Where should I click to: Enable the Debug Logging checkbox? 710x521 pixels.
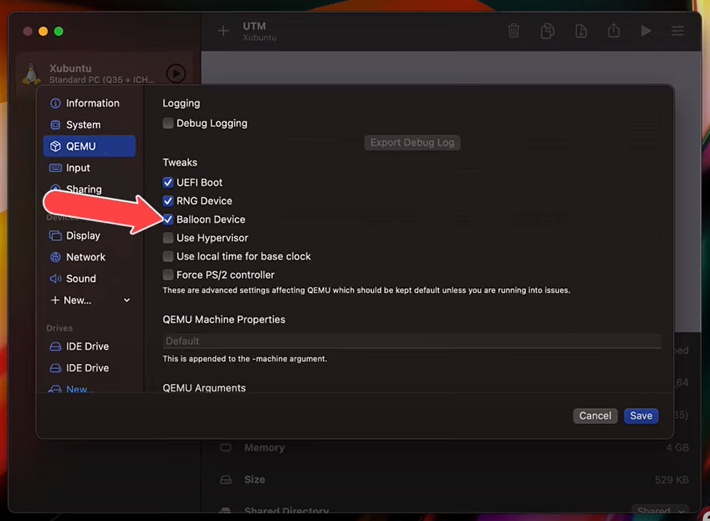pyautogui.click(x=168, y=123)
